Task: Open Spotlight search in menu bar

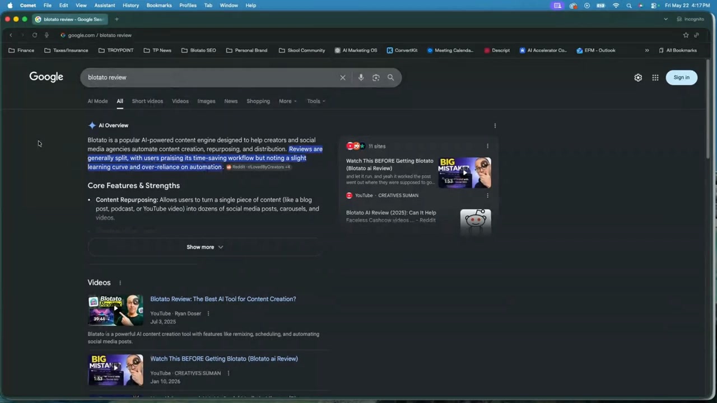Action: 629,6
